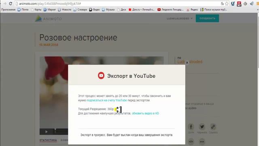259x146 pixels.
Task: Open the Дом.ru bookmark
Action: [x=141, y=10]
